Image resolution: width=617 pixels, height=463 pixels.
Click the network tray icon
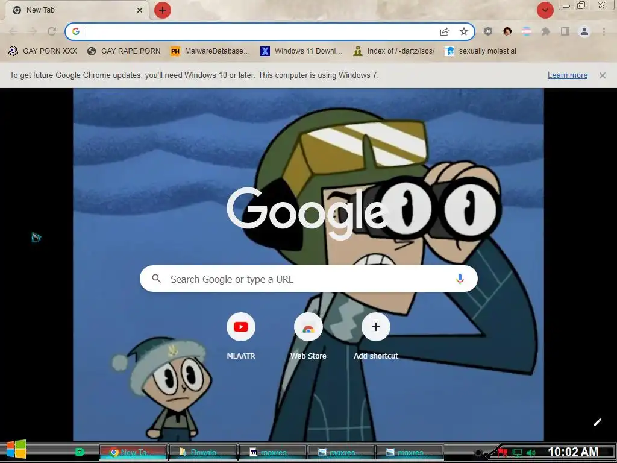(517, 453)
